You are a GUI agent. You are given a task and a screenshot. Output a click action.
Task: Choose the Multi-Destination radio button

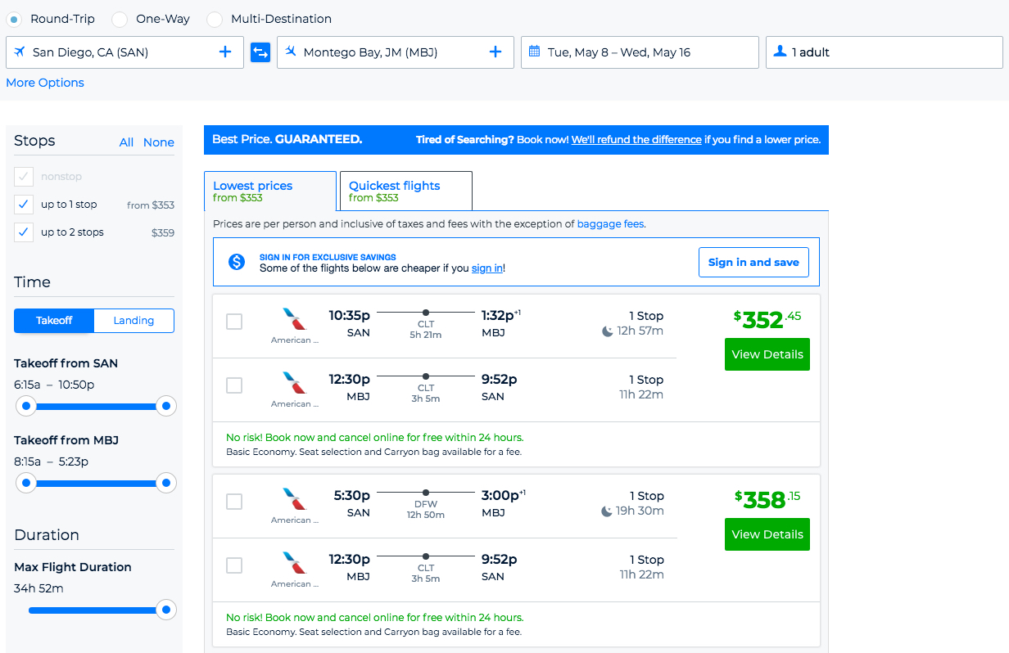click(x=215, y=19)
